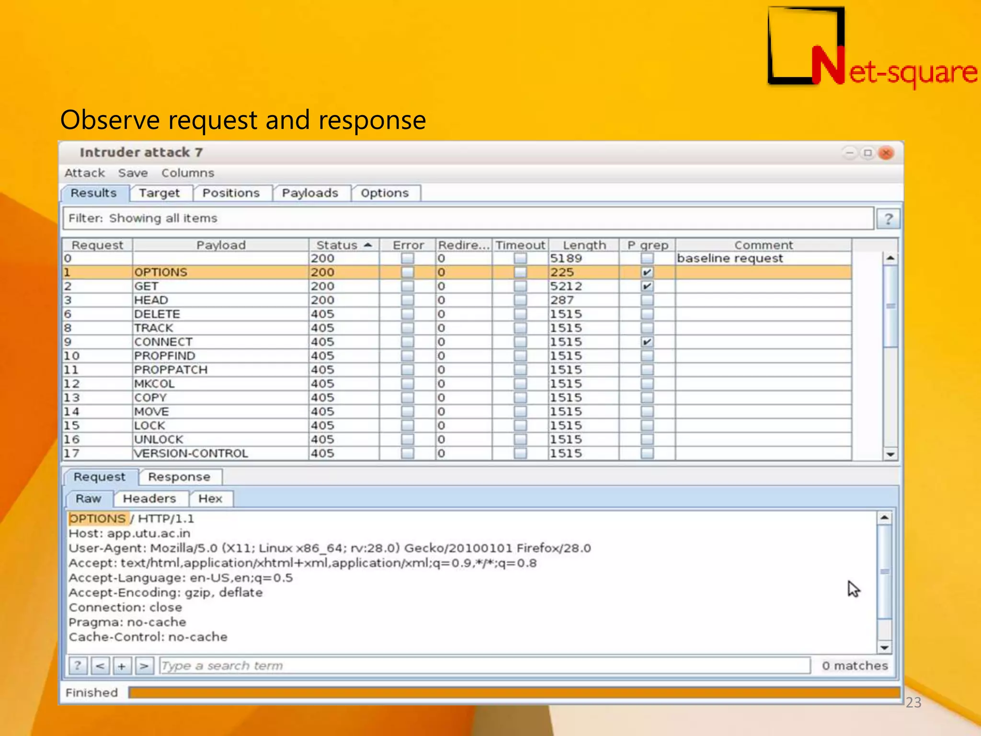The image size is (981, 736).
Task: Show the Request tab
Action: coord(100,477)
